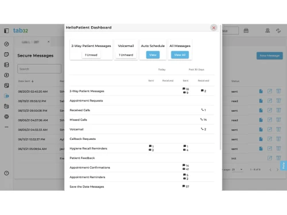The image size is (287, 215).
Task: Close the HelloPatient Dashboard dialog
Action: point(214,28)
